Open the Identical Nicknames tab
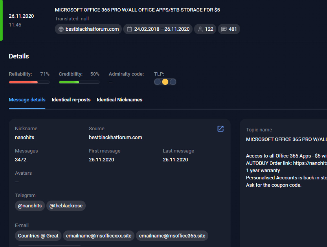Screen dimensions: 327x247 click(x=119, y=100)
